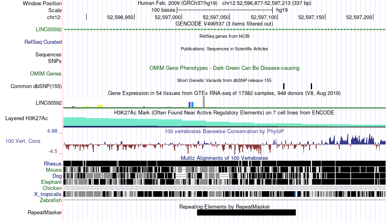386x222 pixels.
Task: Select the Common dbSNP(155) track label
Action: 36,86
